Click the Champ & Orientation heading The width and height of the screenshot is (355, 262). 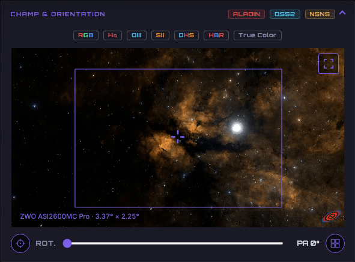[58, 14]
